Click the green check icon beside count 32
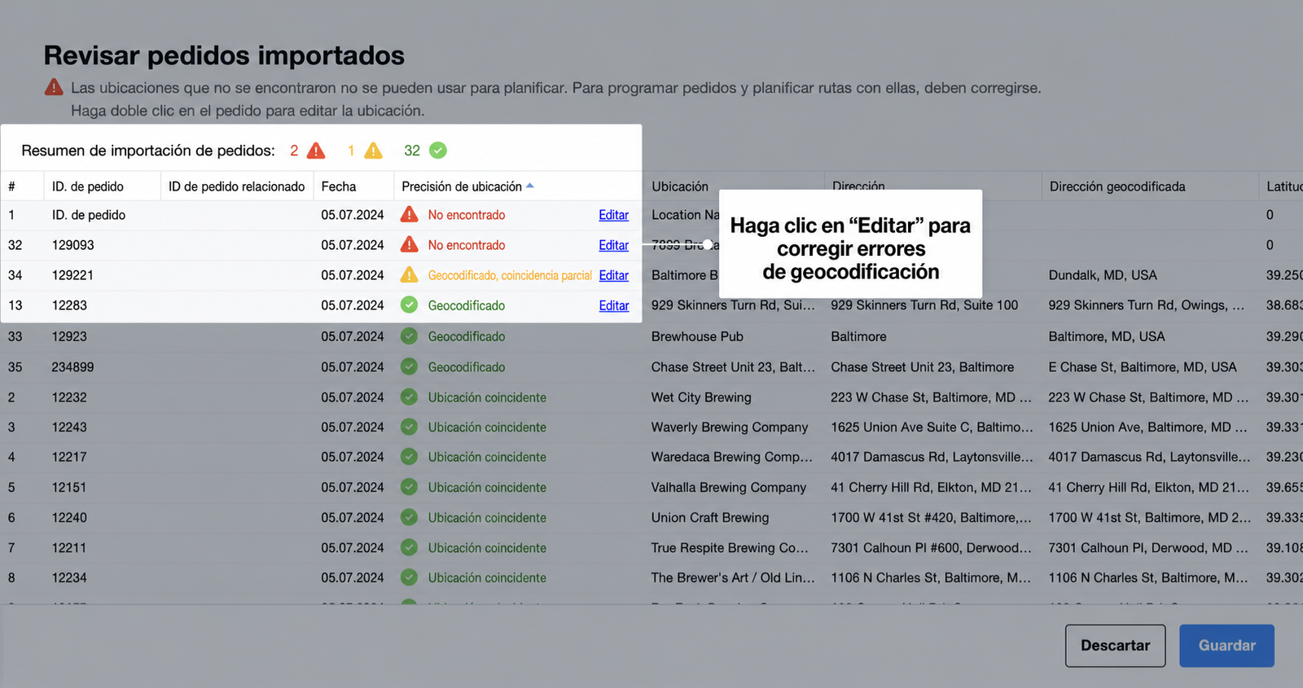The height and width of the screenshot is (688, 1303). [x=438, y=151]
